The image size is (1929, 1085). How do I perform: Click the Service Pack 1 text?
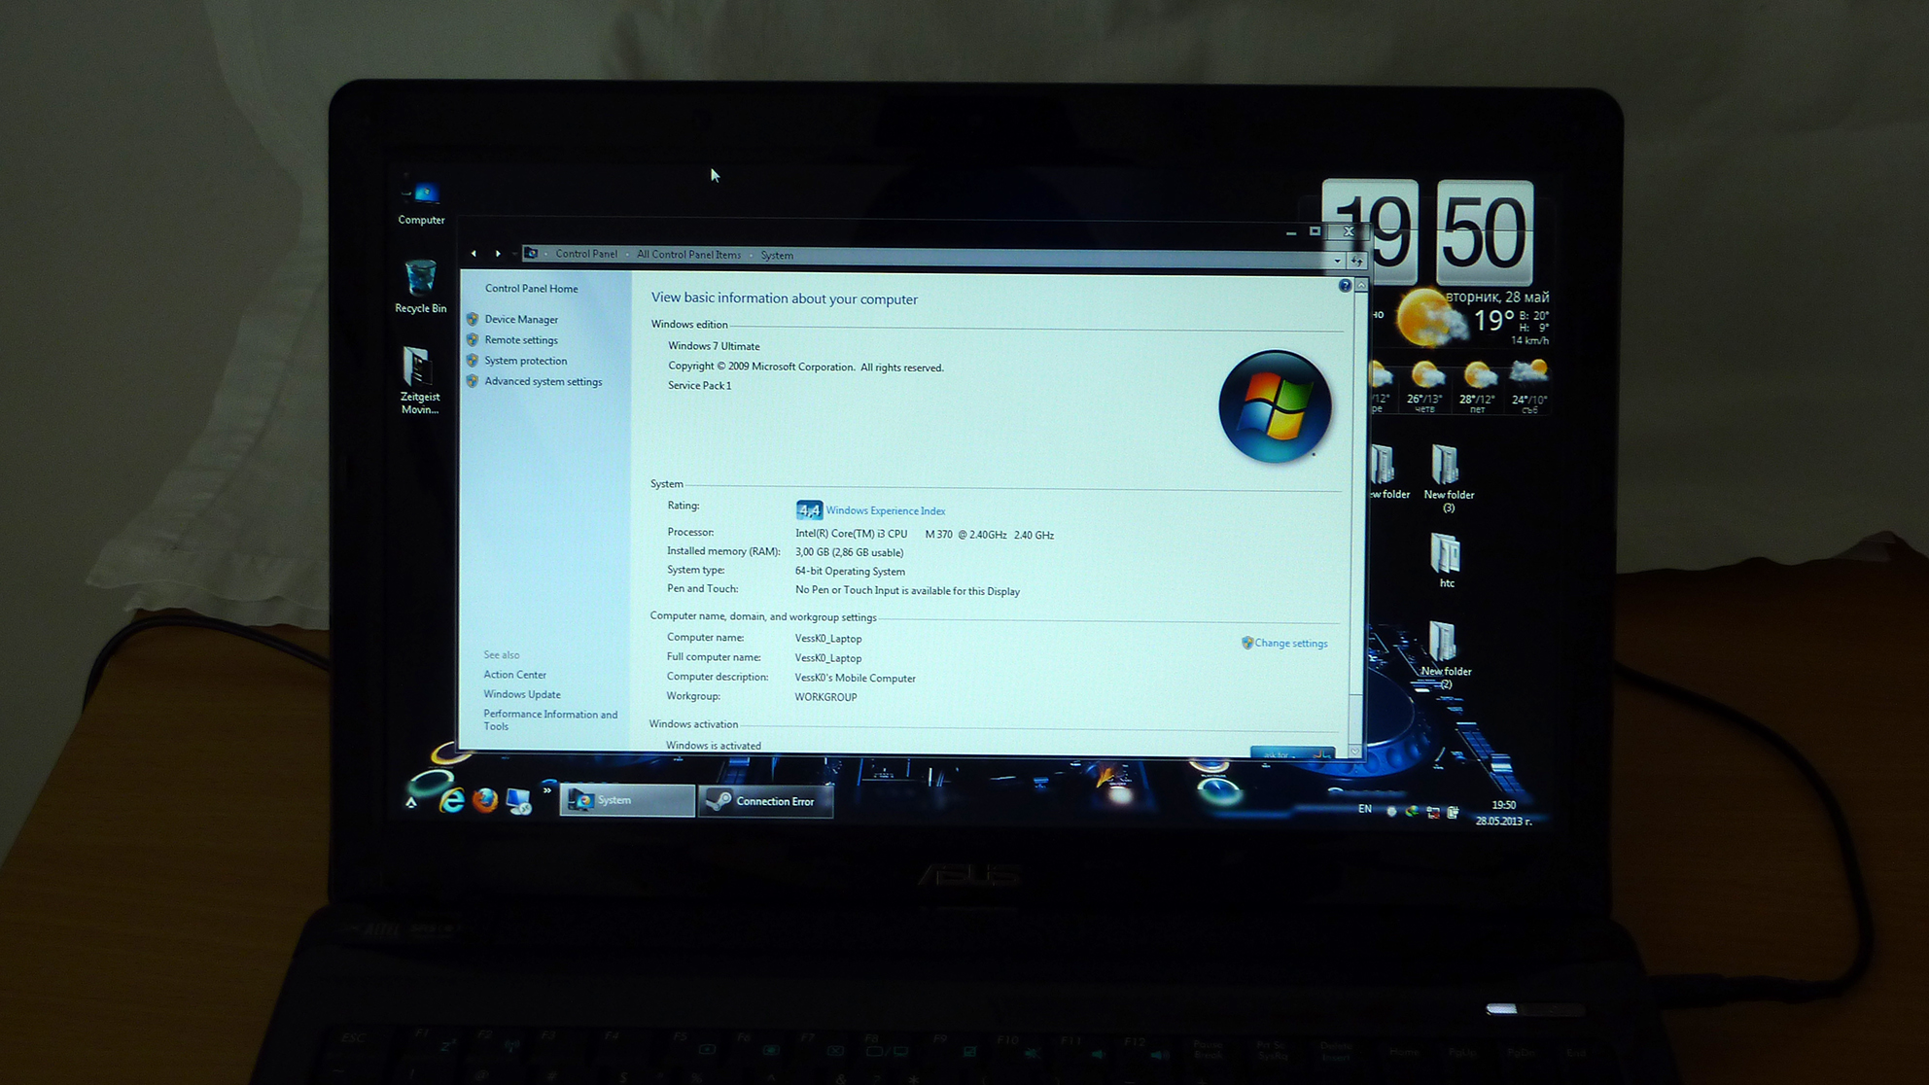699,386
